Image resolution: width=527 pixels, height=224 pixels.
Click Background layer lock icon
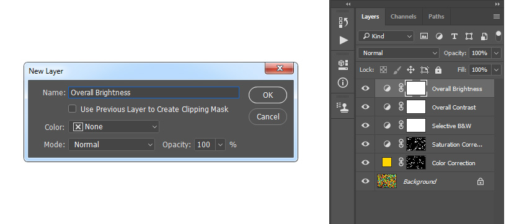[x=480, y=181]
